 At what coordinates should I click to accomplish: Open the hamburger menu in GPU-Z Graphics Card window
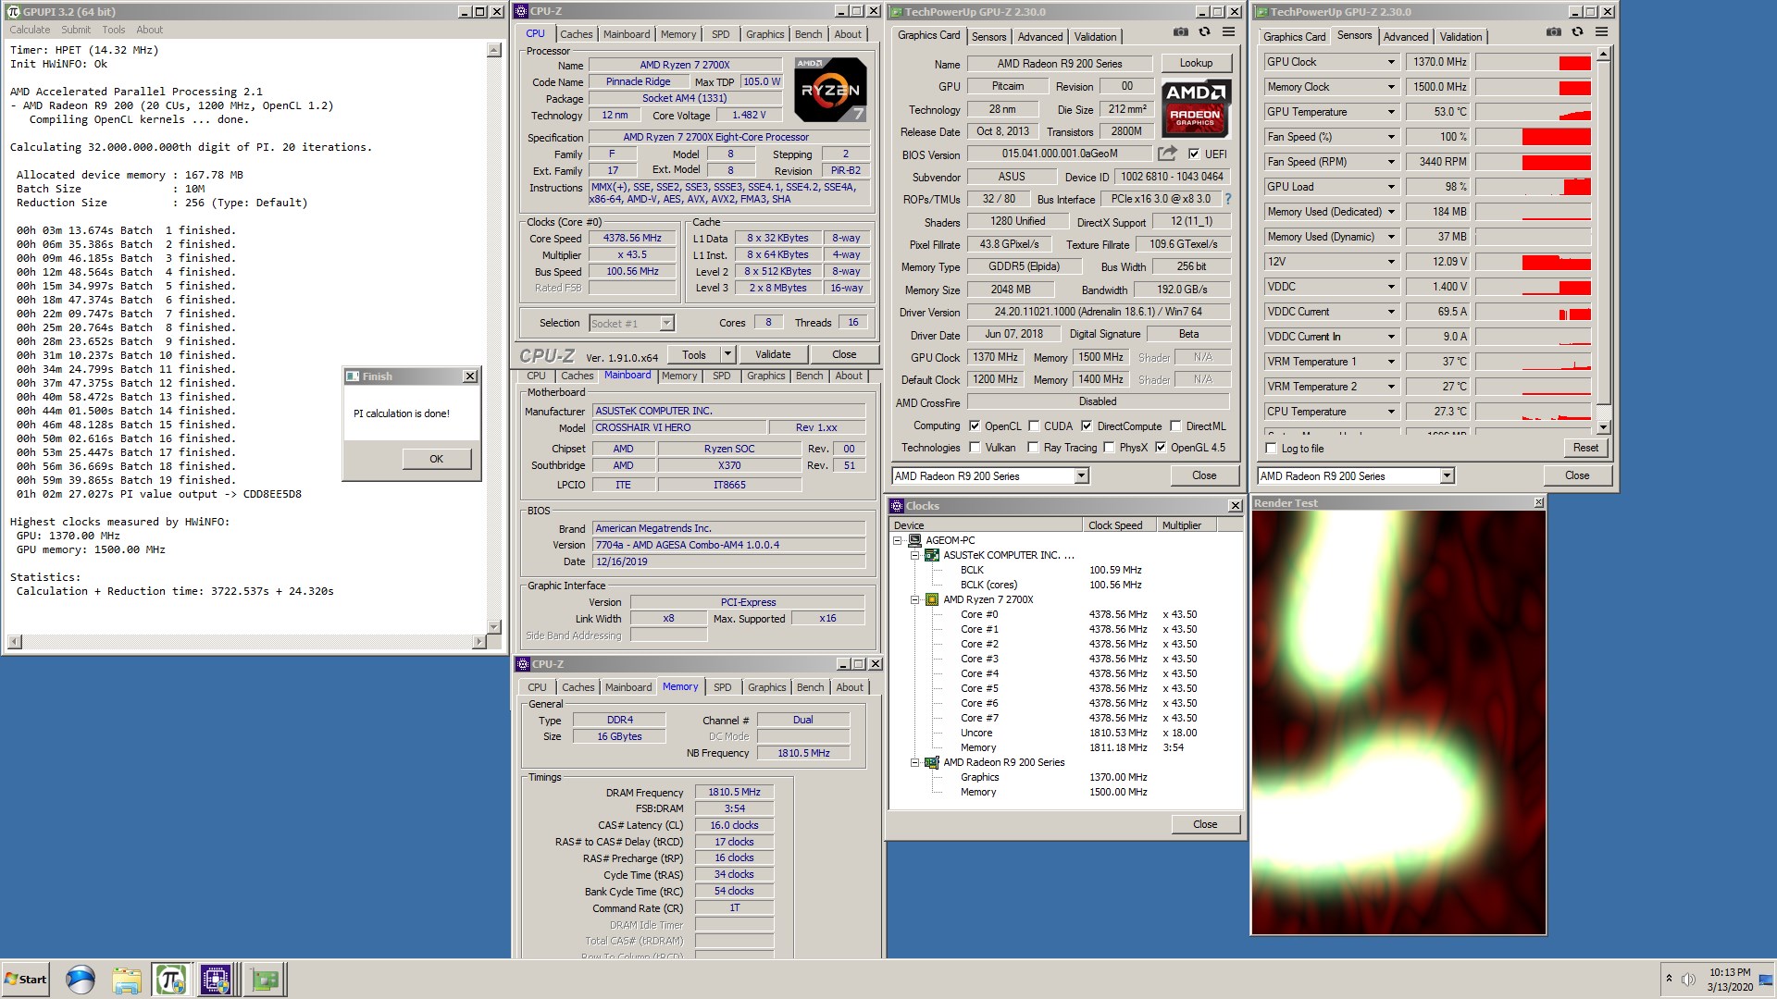pyautogui.click(x=1229, y=32)
